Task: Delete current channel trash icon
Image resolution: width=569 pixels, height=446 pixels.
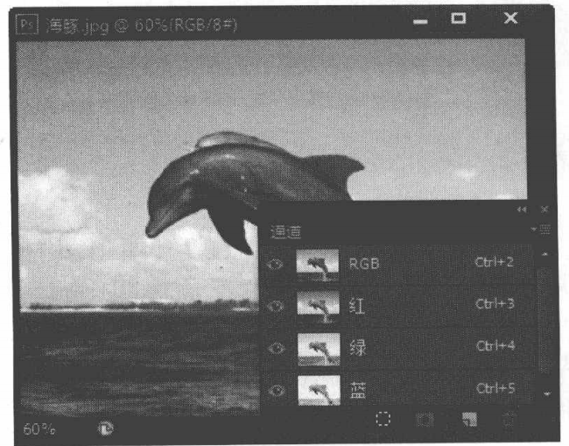Action: [x=509, y=421]
